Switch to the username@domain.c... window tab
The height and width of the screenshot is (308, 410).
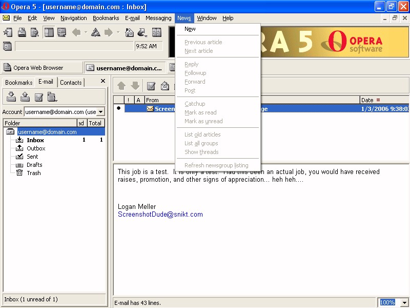[125, 68]
